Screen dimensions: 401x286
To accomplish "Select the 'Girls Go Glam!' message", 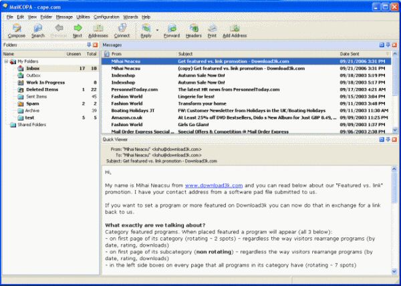I will 246,125.
